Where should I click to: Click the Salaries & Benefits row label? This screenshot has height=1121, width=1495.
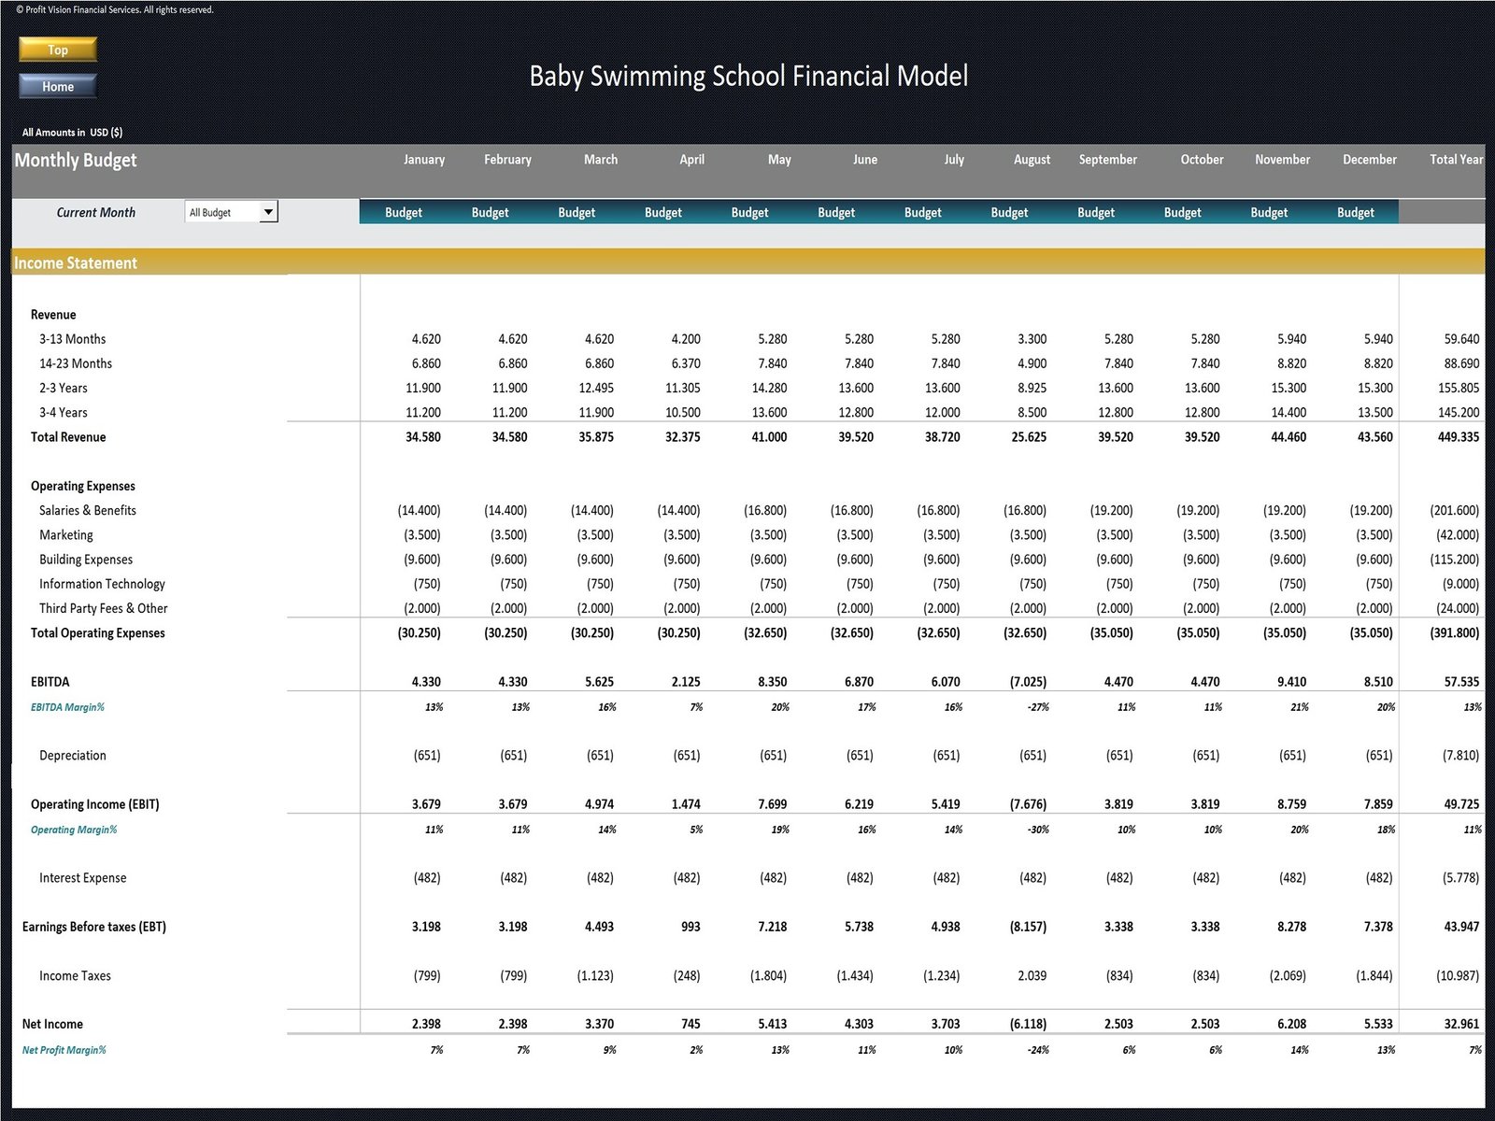88,511
